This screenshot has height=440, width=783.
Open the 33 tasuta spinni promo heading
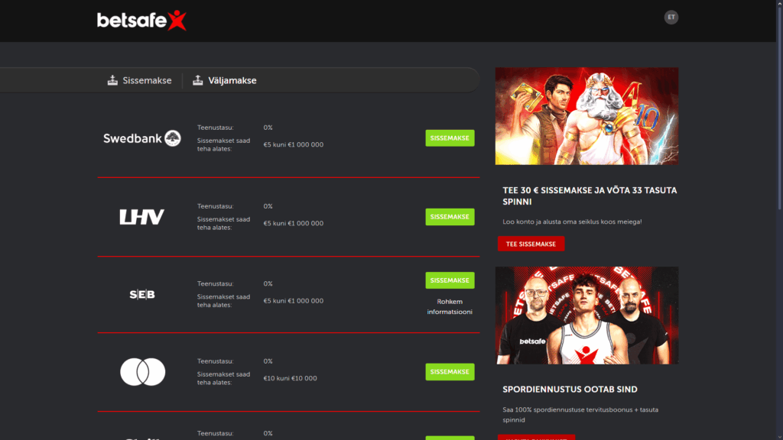(x=589, y=196)
